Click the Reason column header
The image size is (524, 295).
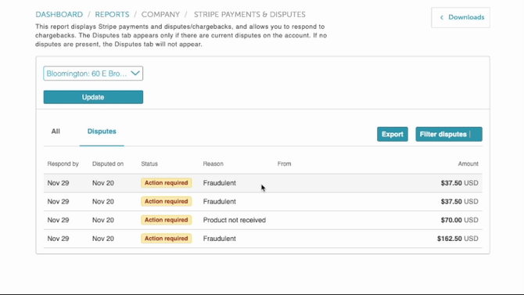[213, 164]
